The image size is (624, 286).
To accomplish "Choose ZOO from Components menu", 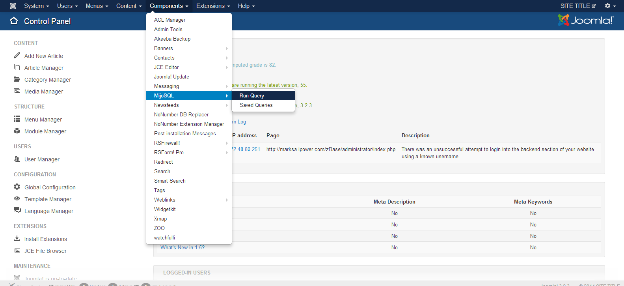I will pyautogui.click(x=189, y=228).
